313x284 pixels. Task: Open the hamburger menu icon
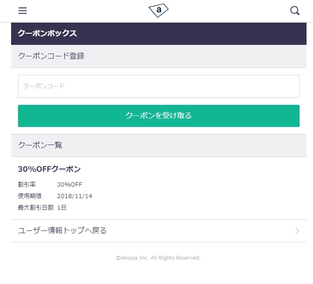pyautogui.click(x=23, y=10)
